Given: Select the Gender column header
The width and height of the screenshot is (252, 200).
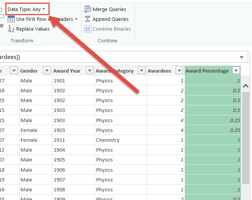Looking at the screenshot, I should click(29, 71).
